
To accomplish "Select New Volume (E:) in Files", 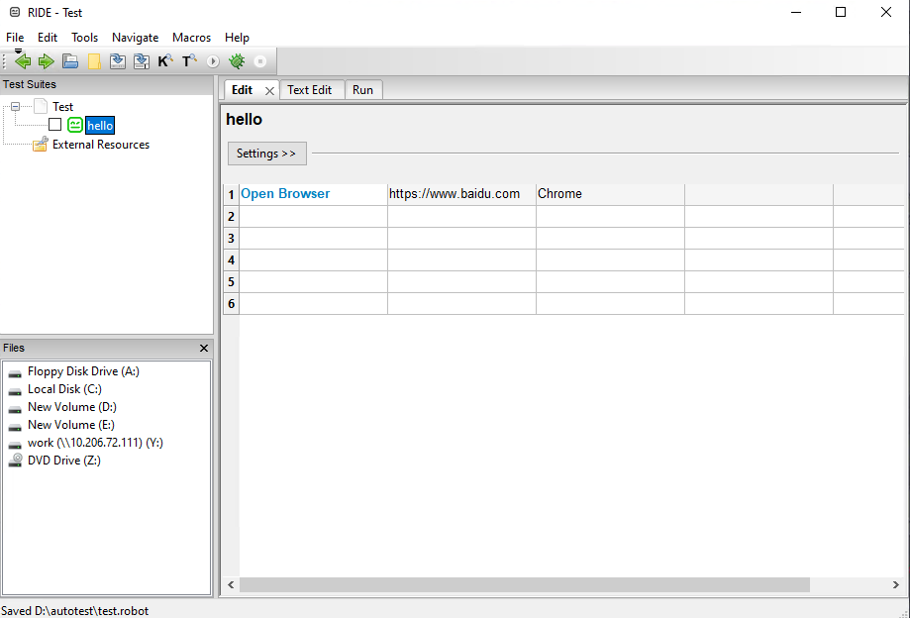I will tap(71, 425).
